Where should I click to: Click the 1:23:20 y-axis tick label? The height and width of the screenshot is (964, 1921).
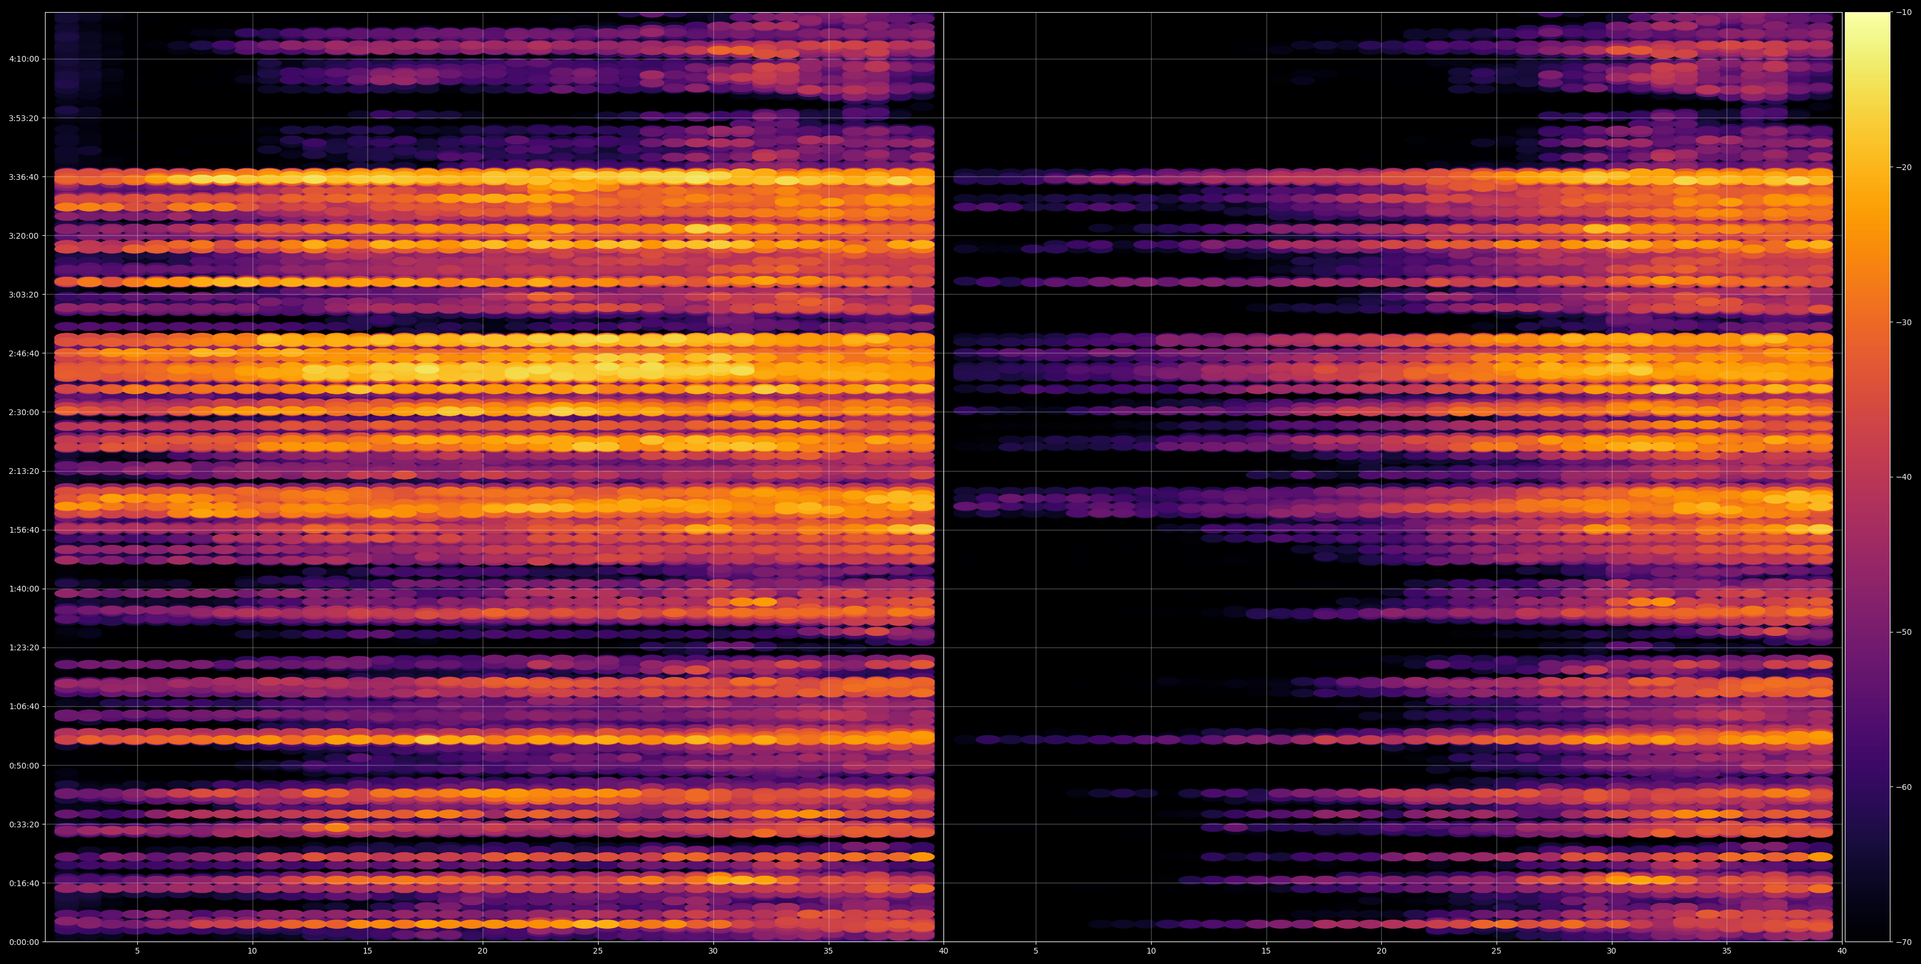pyautogui.click(x=24, y=647)
